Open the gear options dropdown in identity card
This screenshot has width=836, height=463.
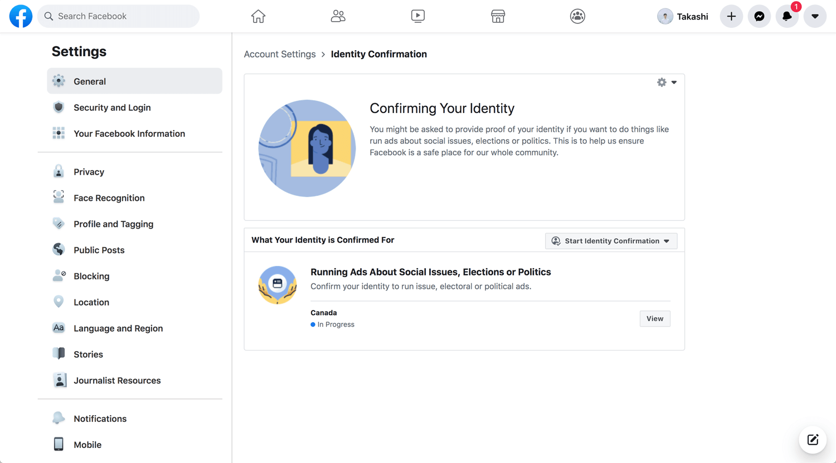pos(667,82)
